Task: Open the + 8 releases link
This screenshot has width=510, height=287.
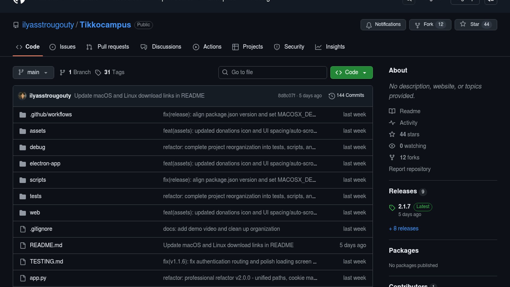Action: tap(403, 229)
